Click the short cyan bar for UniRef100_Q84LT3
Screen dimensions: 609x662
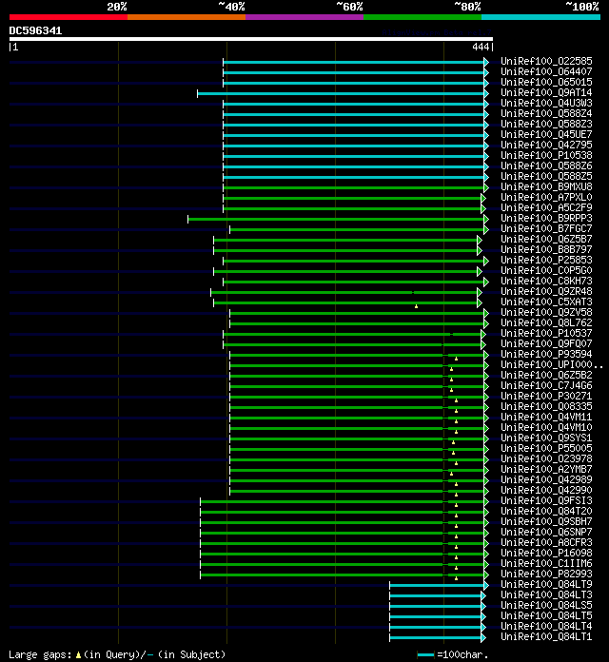tap(436, 595)
